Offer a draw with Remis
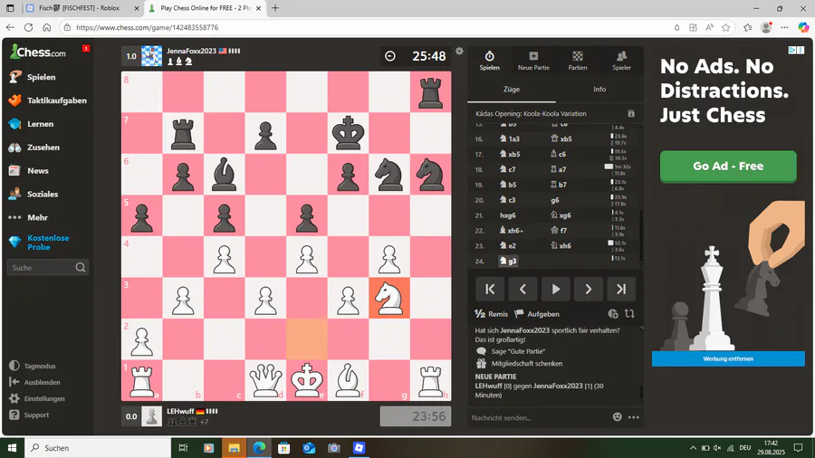 click(x=491, y=314)
